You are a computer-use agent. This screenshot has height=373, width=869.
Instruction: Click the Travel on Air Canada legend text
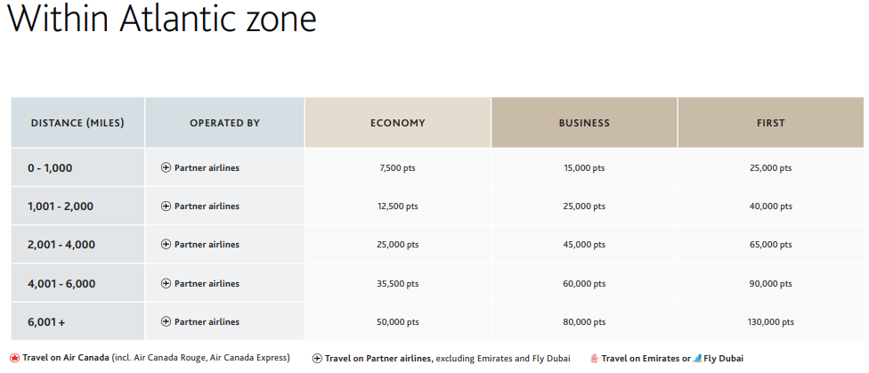click(x=66, y=358)
